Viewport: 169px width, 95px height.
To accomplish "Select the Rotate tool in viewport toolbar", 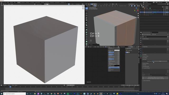I will click(x=87, y=16).
